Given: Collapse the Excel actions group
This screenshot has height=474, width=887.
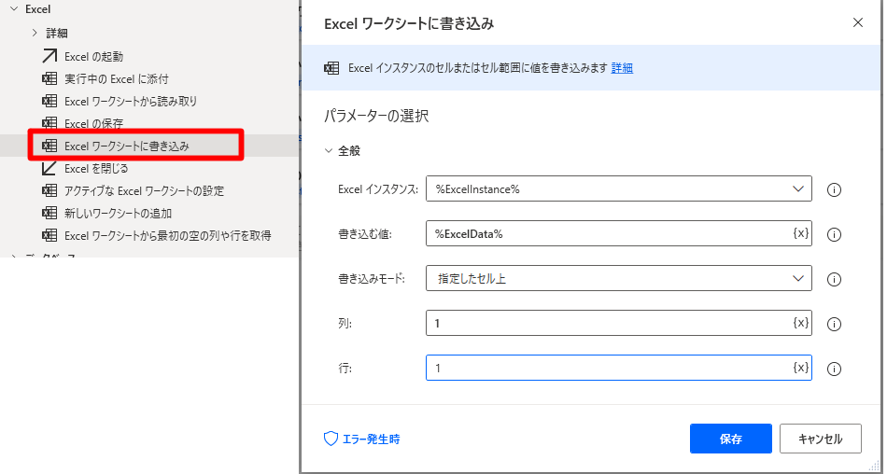Looking at the screenshot, I should point(14,9).
